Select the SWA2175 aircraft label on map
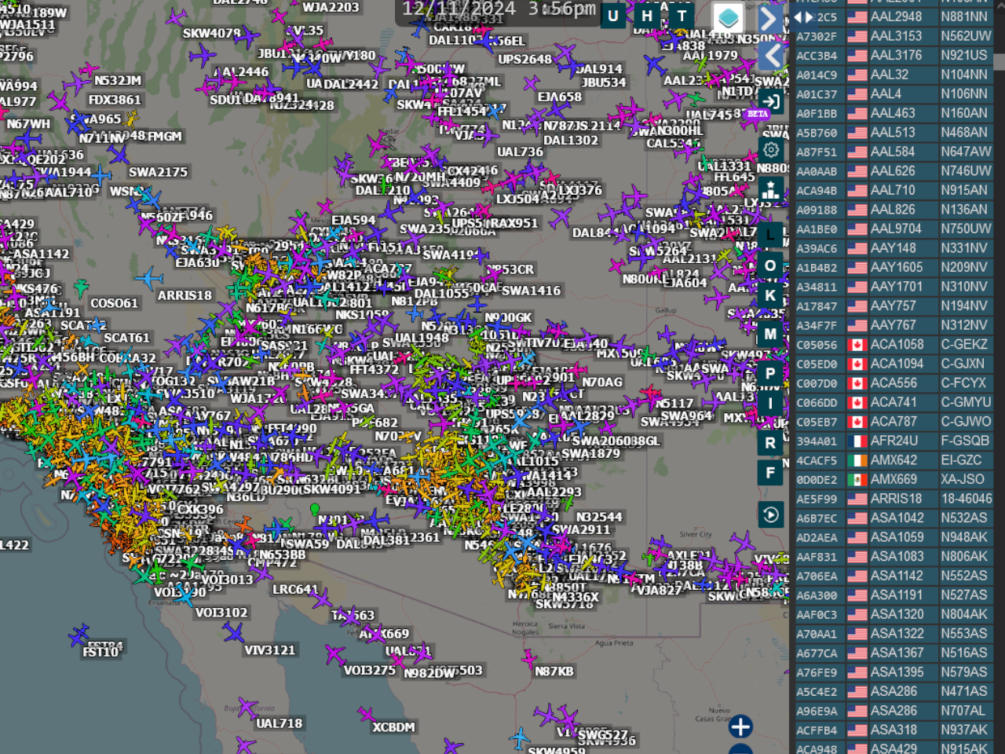1005x754 pixels. (158, 172)
